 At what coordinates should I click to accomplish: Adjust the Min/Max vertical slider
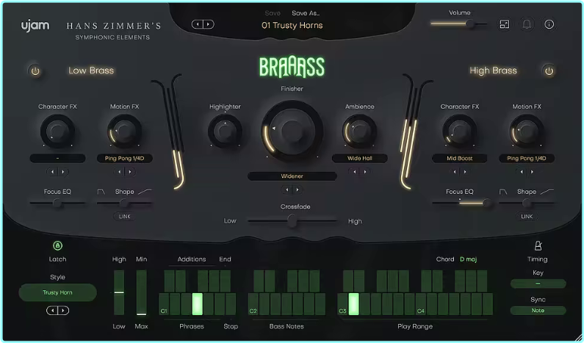[x=142, y=293]
